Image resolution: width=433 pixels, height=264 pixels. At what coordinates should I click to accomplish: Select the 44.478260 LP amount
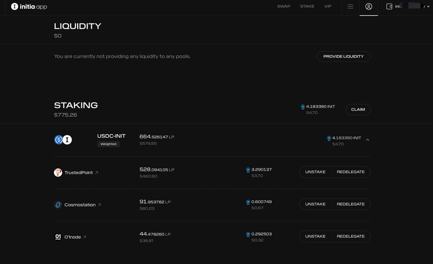point(155,234)
